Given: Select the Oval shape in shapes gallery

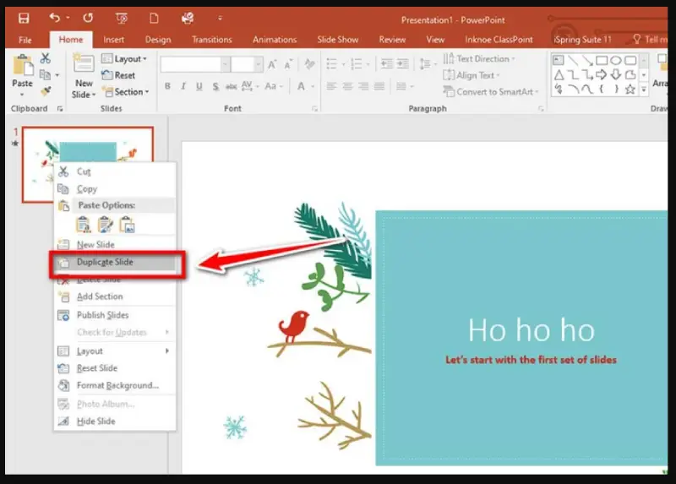Looking at the screenshot, I should click(616, 60).
